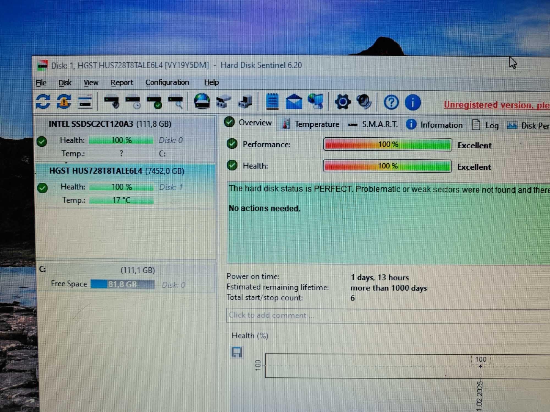Screen dimensions: 550x412
Task: Open the Help menu
Action: pyautogui.click(x=211, y=82)
